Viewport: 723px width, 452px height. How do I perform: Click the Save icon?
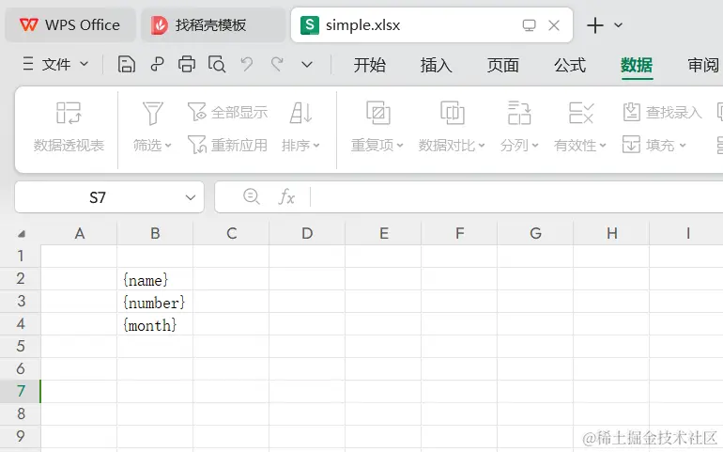pos(127,64)
